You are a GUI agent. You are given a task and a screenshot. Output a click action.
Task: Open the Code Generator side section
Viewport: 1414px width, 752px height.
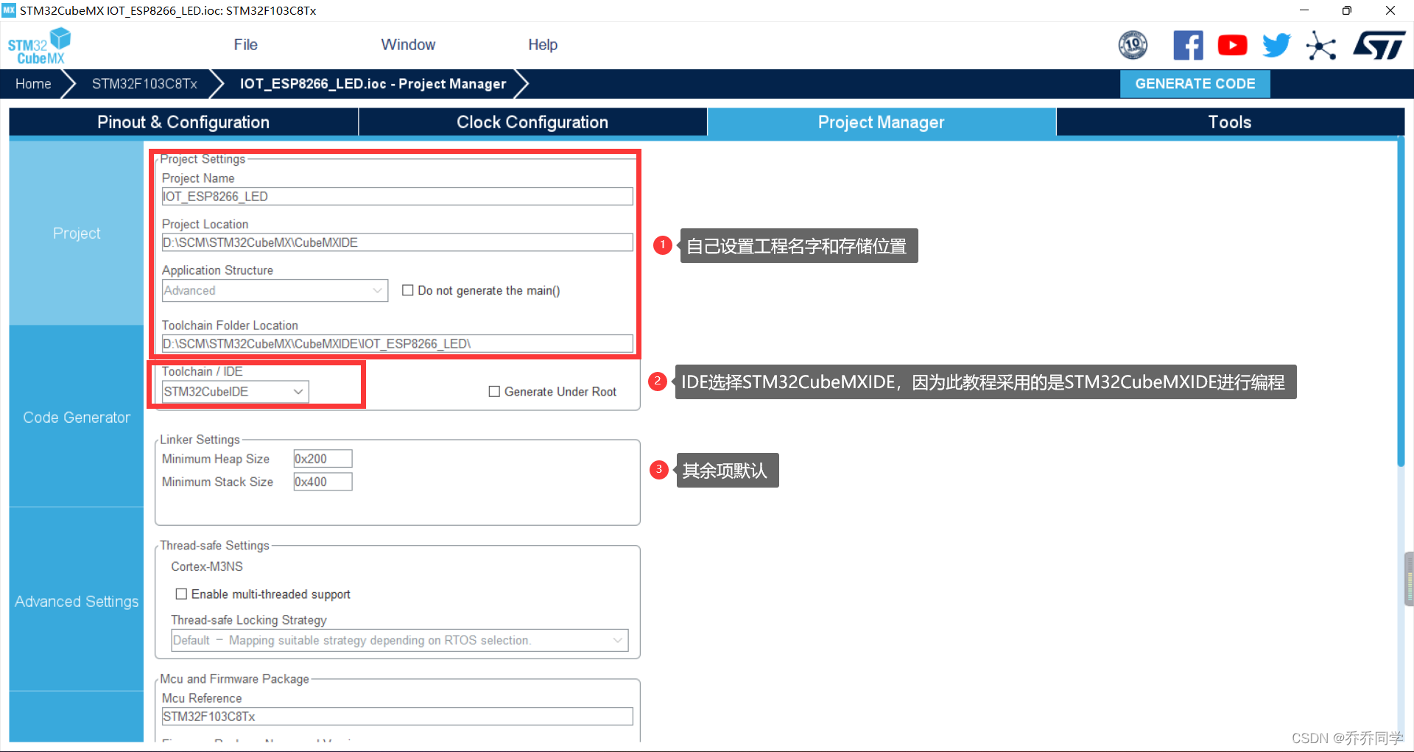pos(77,418)
